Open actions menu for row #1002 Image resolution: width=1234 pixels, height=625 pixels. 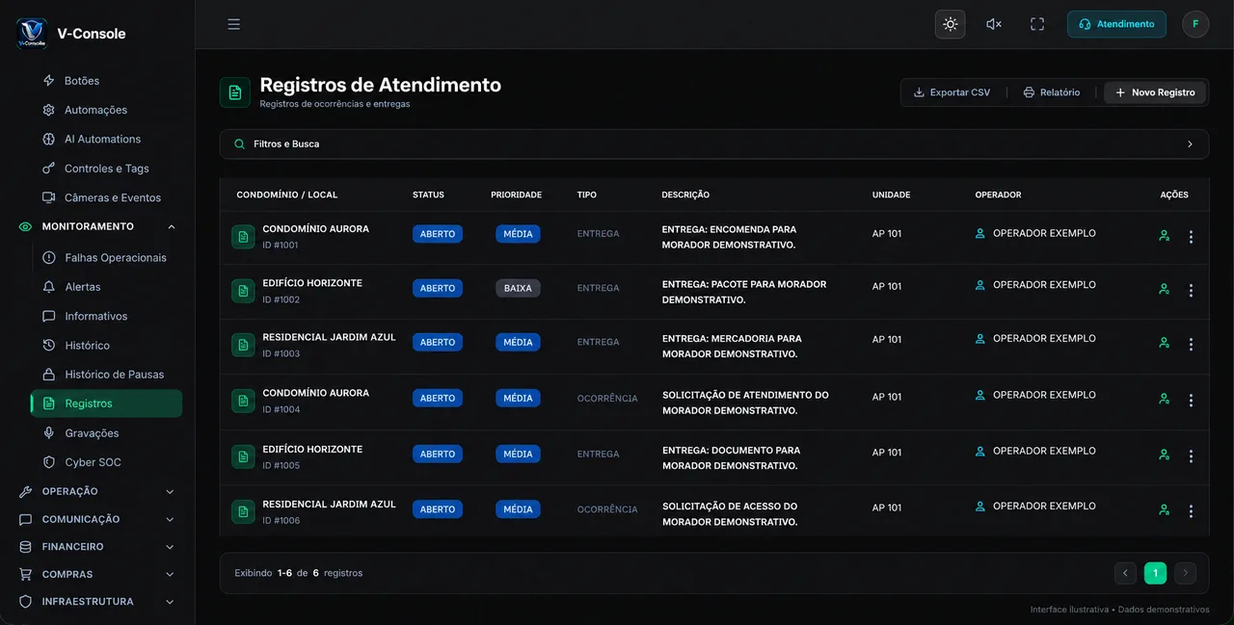coord(1191,290)
